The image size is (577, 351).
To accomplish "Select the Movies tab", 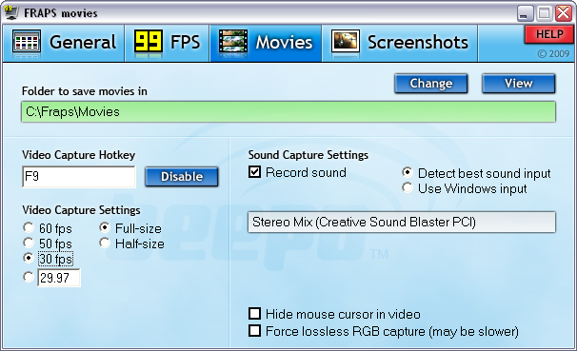I will click(266, 43).
